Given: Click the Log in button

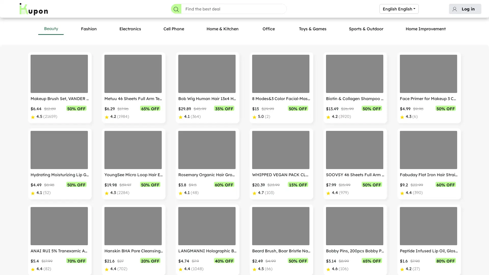Looking at the screenshot, I should [x=465, y=9].
